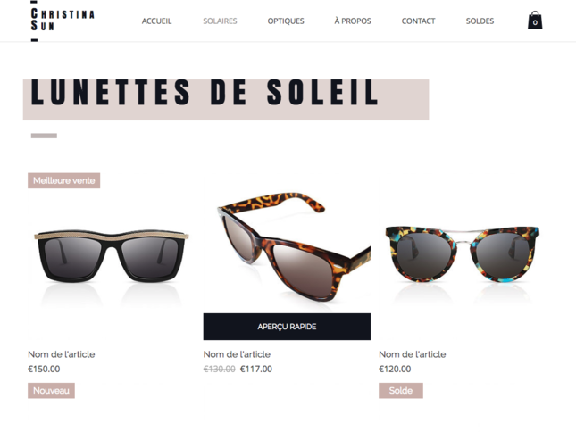Open the OPTIQUES page
The image size is (576, 432).
pos(286,21)
